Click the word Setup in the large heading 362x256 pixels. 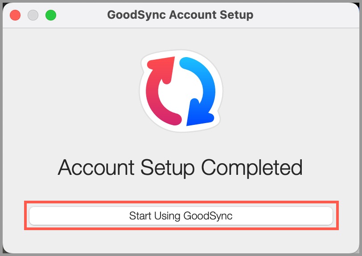coord(168,168)
